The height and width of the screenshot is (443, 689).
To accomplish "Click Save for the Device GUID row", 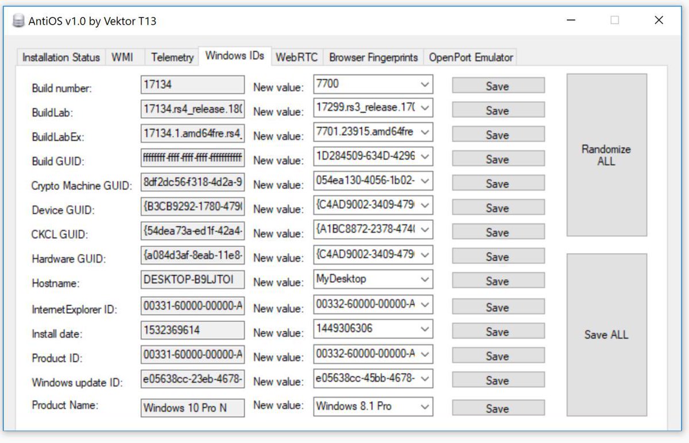I will (x=498, y=208).
